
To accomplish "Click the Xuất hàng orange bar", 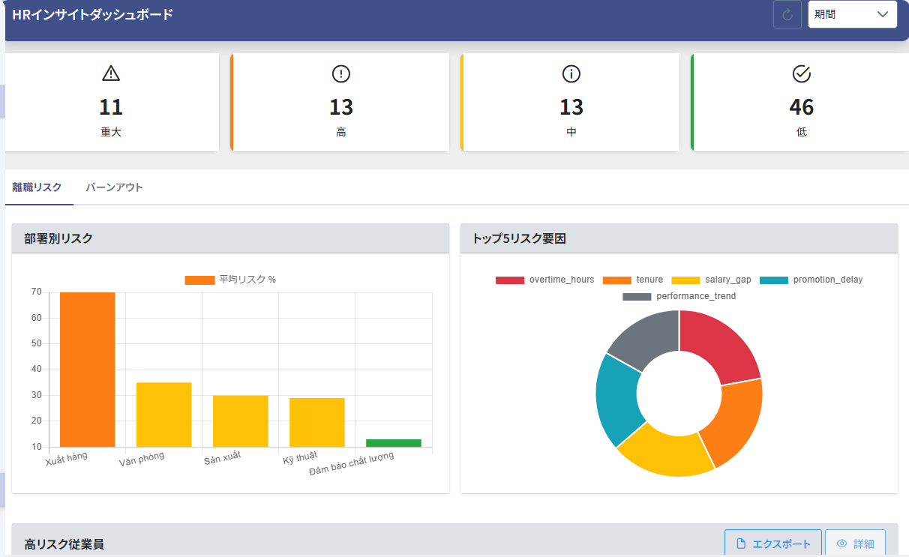I will (x=87, y=370).
